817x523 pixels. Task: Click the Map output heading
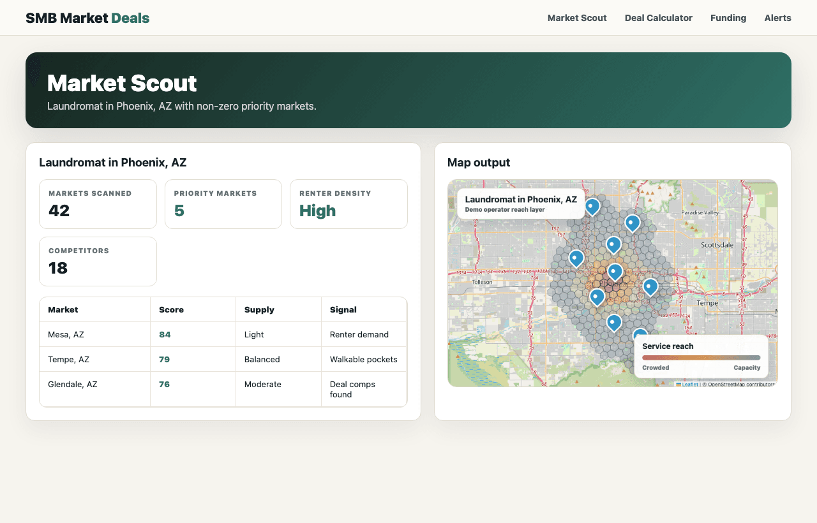(479, 163)
